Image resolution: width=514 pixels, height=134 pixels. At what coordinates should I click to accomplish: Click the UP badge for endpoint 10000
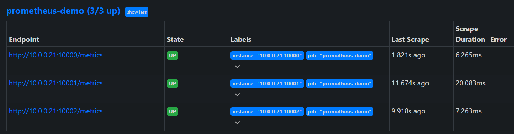(x=173, y=56)
